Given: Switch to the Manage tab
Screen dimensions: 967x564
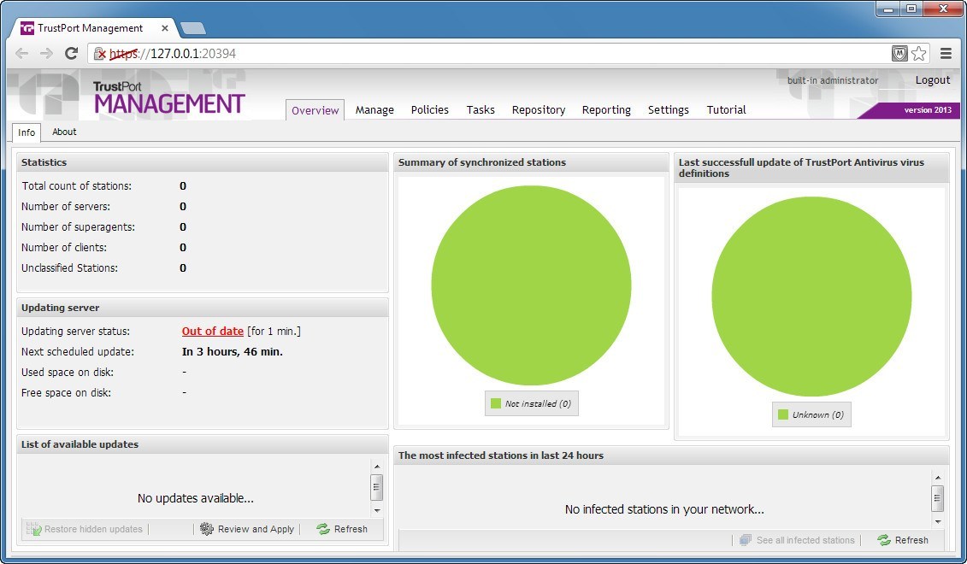Looking at the screenshot, I should (374, 109).
